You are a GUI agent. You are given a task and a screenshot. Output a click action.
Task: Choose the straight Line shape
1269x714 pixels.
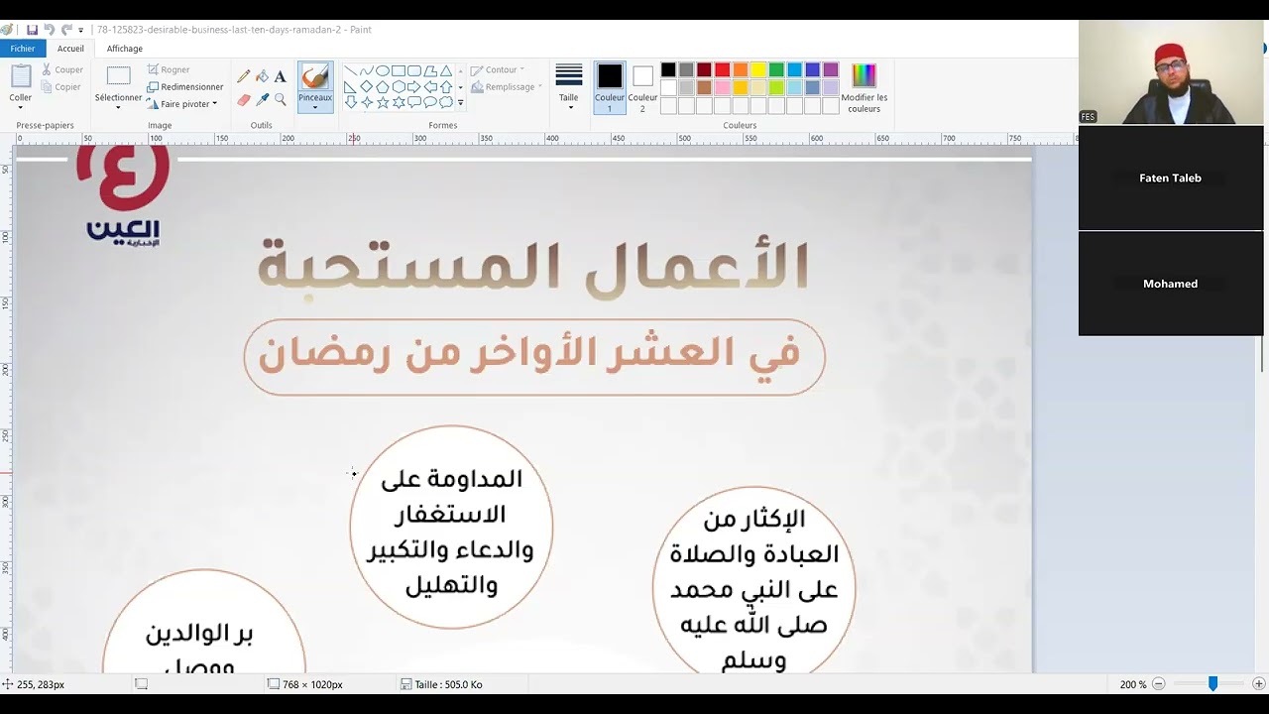click(350, 71)
